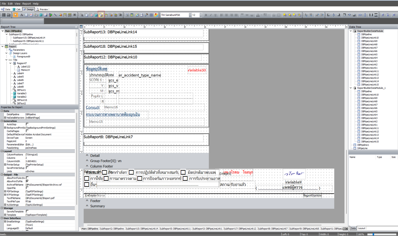Image resolution: width=398 pixels, height=236 pixels.
Task: Switch to the Preview tab
Action: click(42, 9)
